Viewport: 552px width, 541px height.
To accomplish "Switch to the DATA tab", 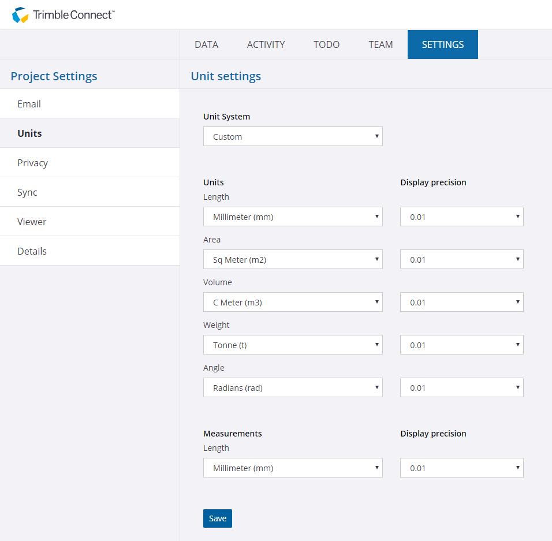I will (x=206, y=44).
